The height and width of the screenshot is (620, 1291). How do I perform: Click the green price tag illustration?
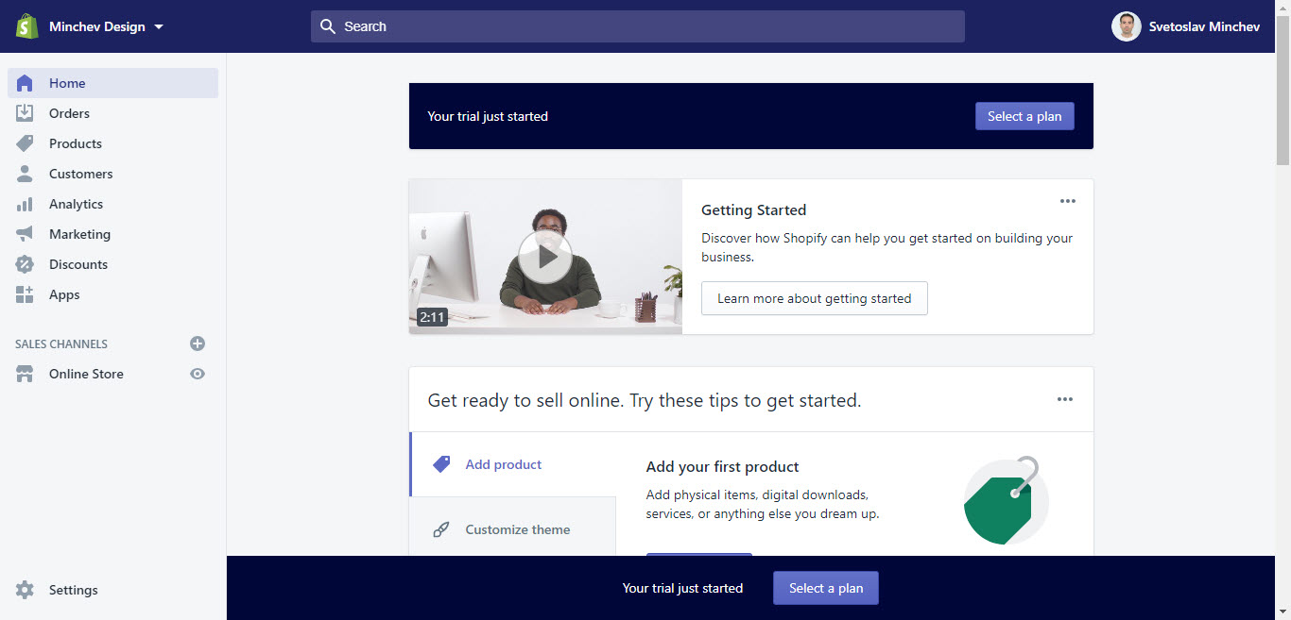1007,502
